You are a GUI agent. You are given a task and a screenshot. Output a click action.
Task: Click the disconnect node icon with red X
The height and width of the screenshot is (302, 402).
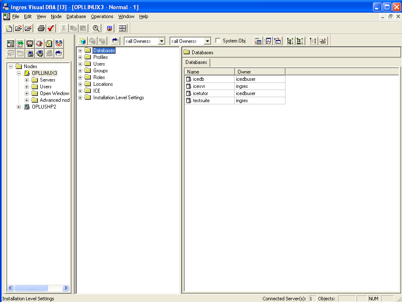pos(59,44)
